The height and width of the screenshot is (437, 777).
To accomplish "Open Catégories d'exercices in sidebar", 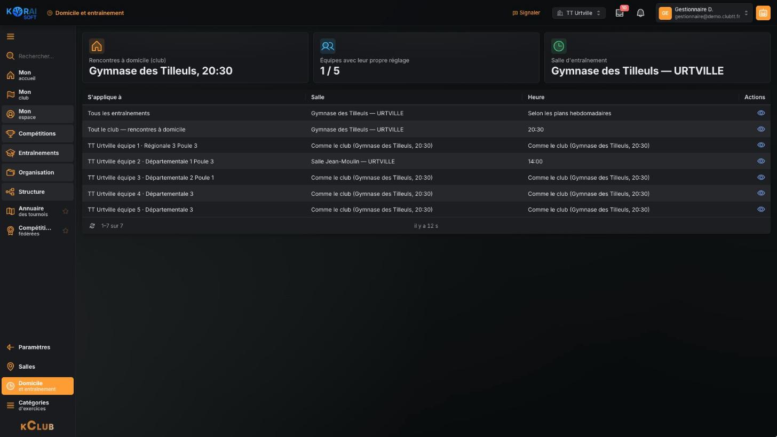I will pyautogui.click(x=37, y=406).
